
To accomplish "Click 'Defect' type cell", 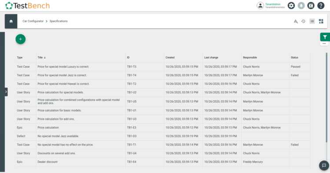I will 21,136.
